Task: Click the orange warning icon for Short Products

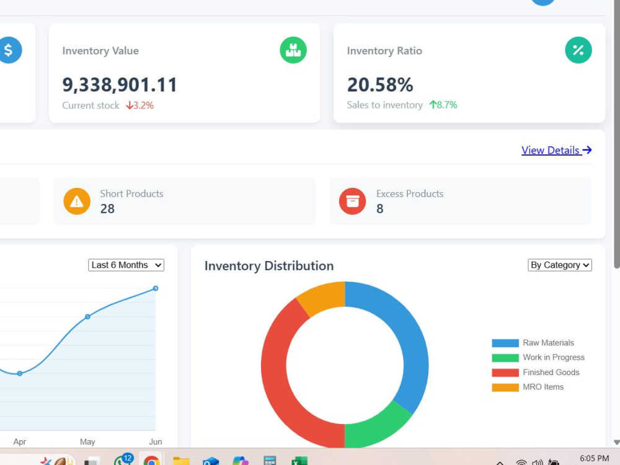Action: (x=77, y=201)
